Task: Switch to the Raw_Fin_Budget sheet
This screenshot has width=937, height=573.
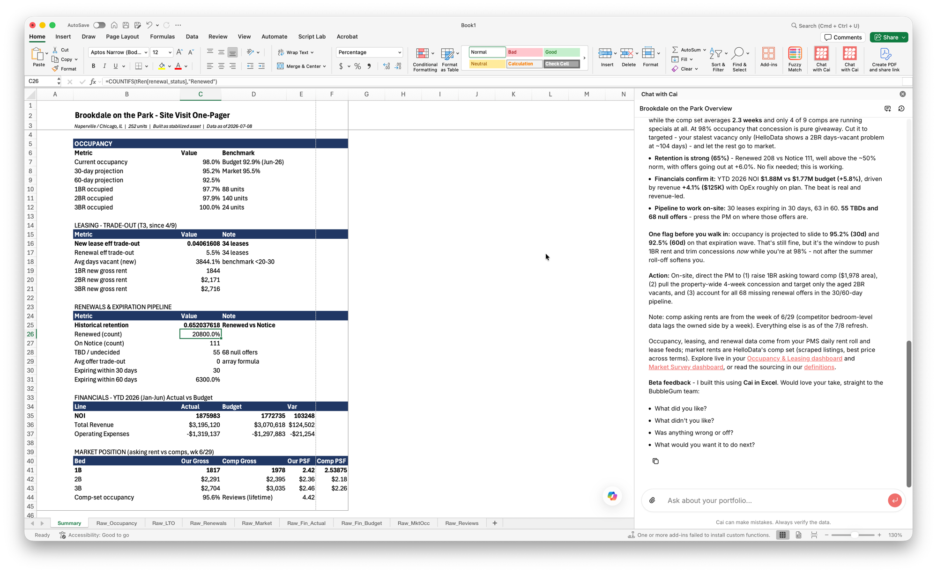Action: (361, 523)
